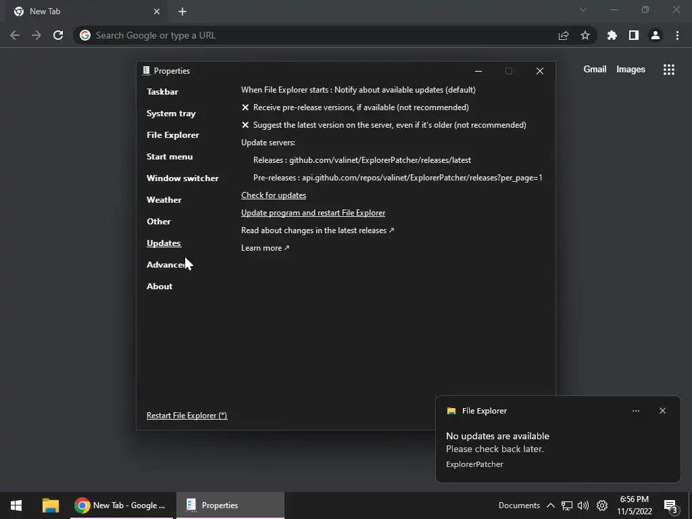
Task: Open Google apps grid
Action: click(x=669, y=70)
